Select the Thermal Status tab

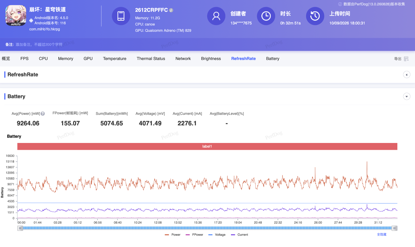pos(151,59)
